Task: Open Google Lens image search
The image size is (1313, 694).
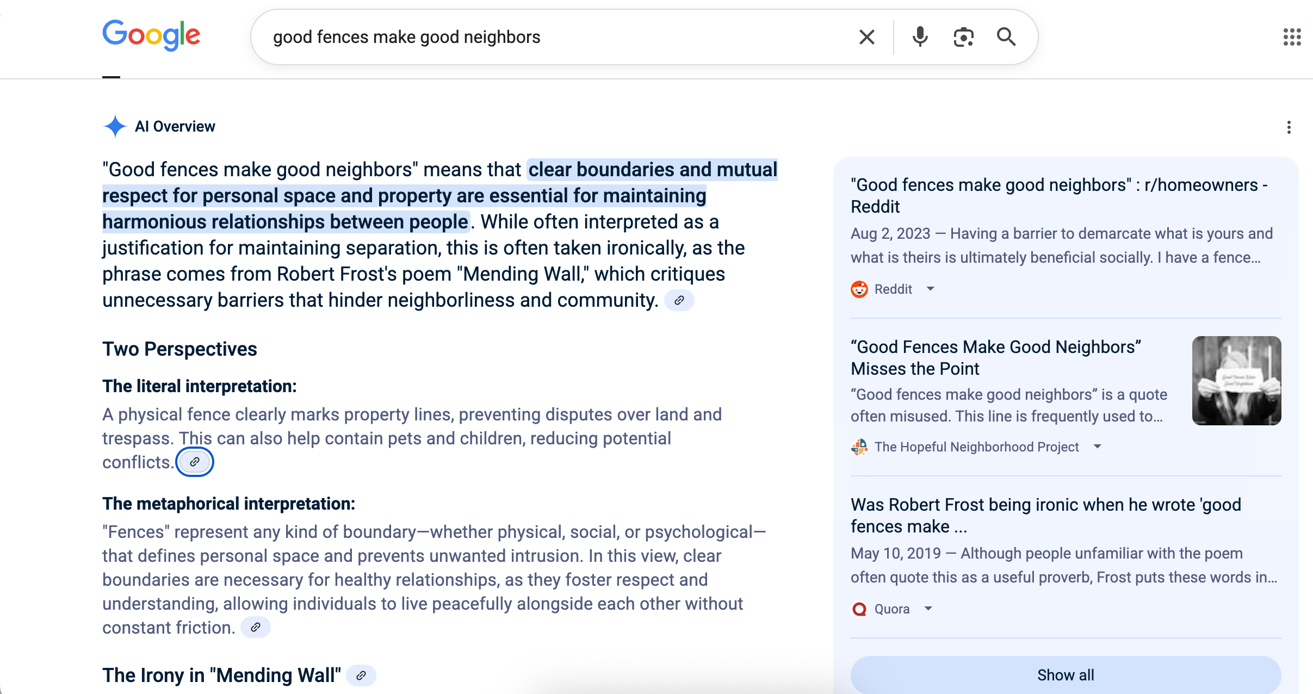Action: pos(963,37)
